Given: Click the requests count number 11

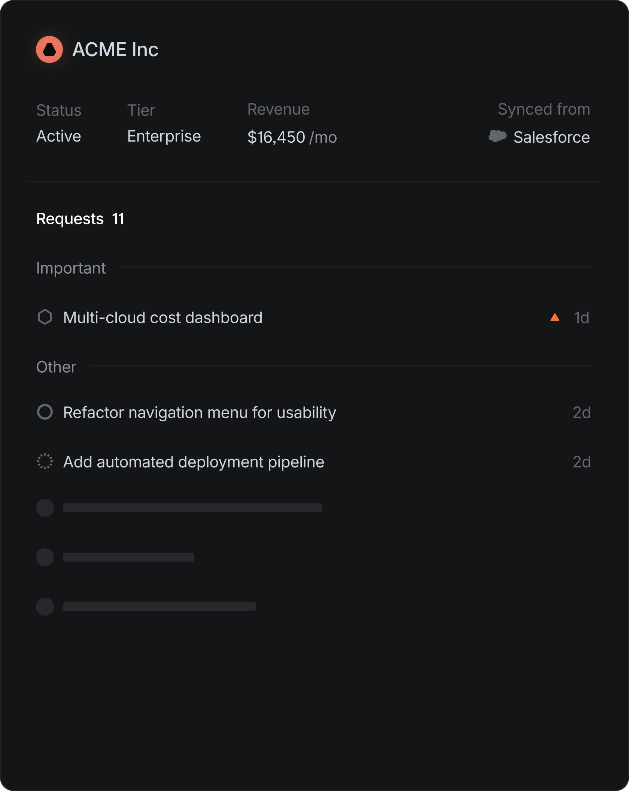Looking at the screenshot, I should click(118, 219).
